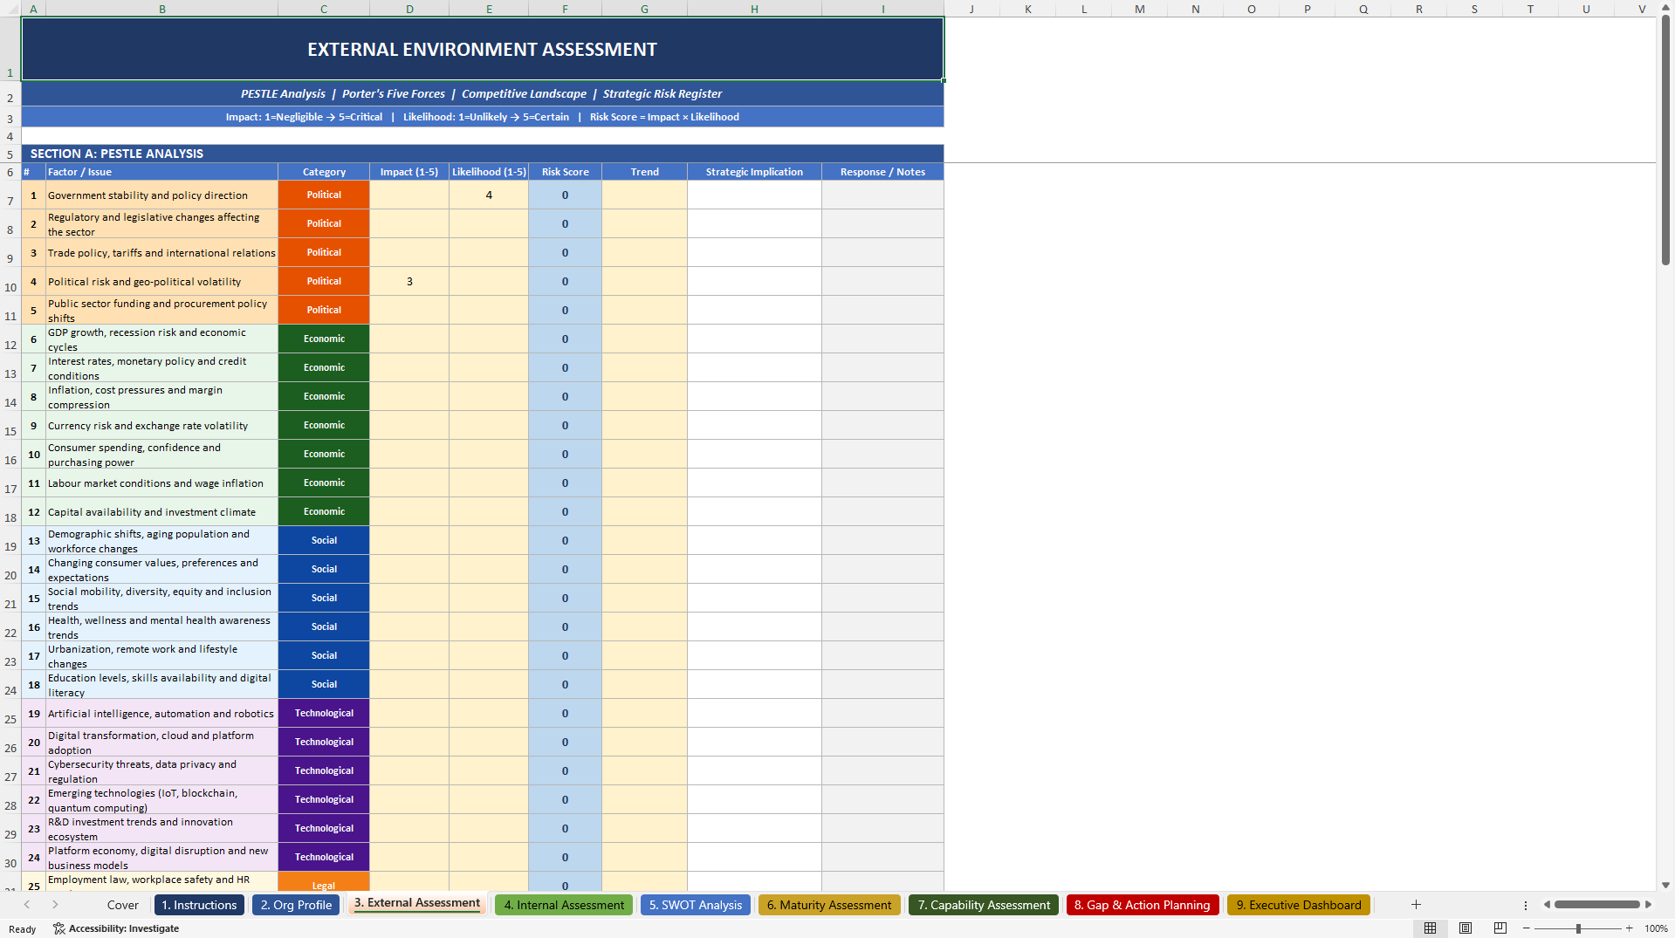Click Economic category for GDP growth row
Image resolution: width=1675 pixels, height=938 pixels.
tap(324, 339)
